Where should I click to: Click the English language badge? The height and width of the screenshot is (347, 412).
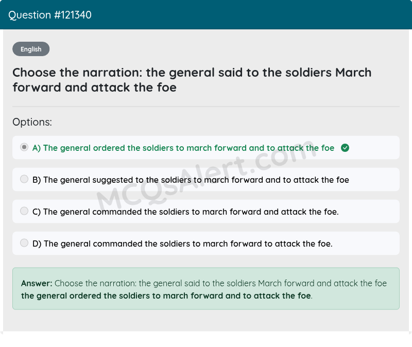pyautogui.click(x=31, y=49)
